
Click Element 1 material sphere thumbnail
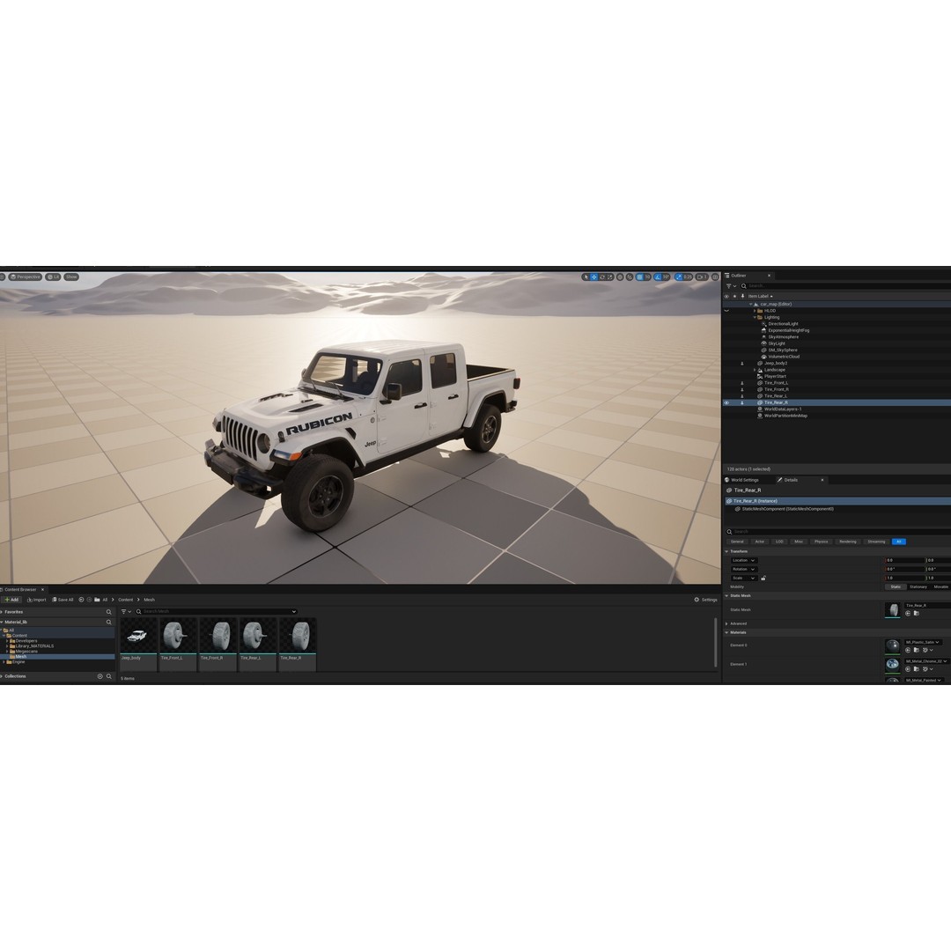[892, 666]
